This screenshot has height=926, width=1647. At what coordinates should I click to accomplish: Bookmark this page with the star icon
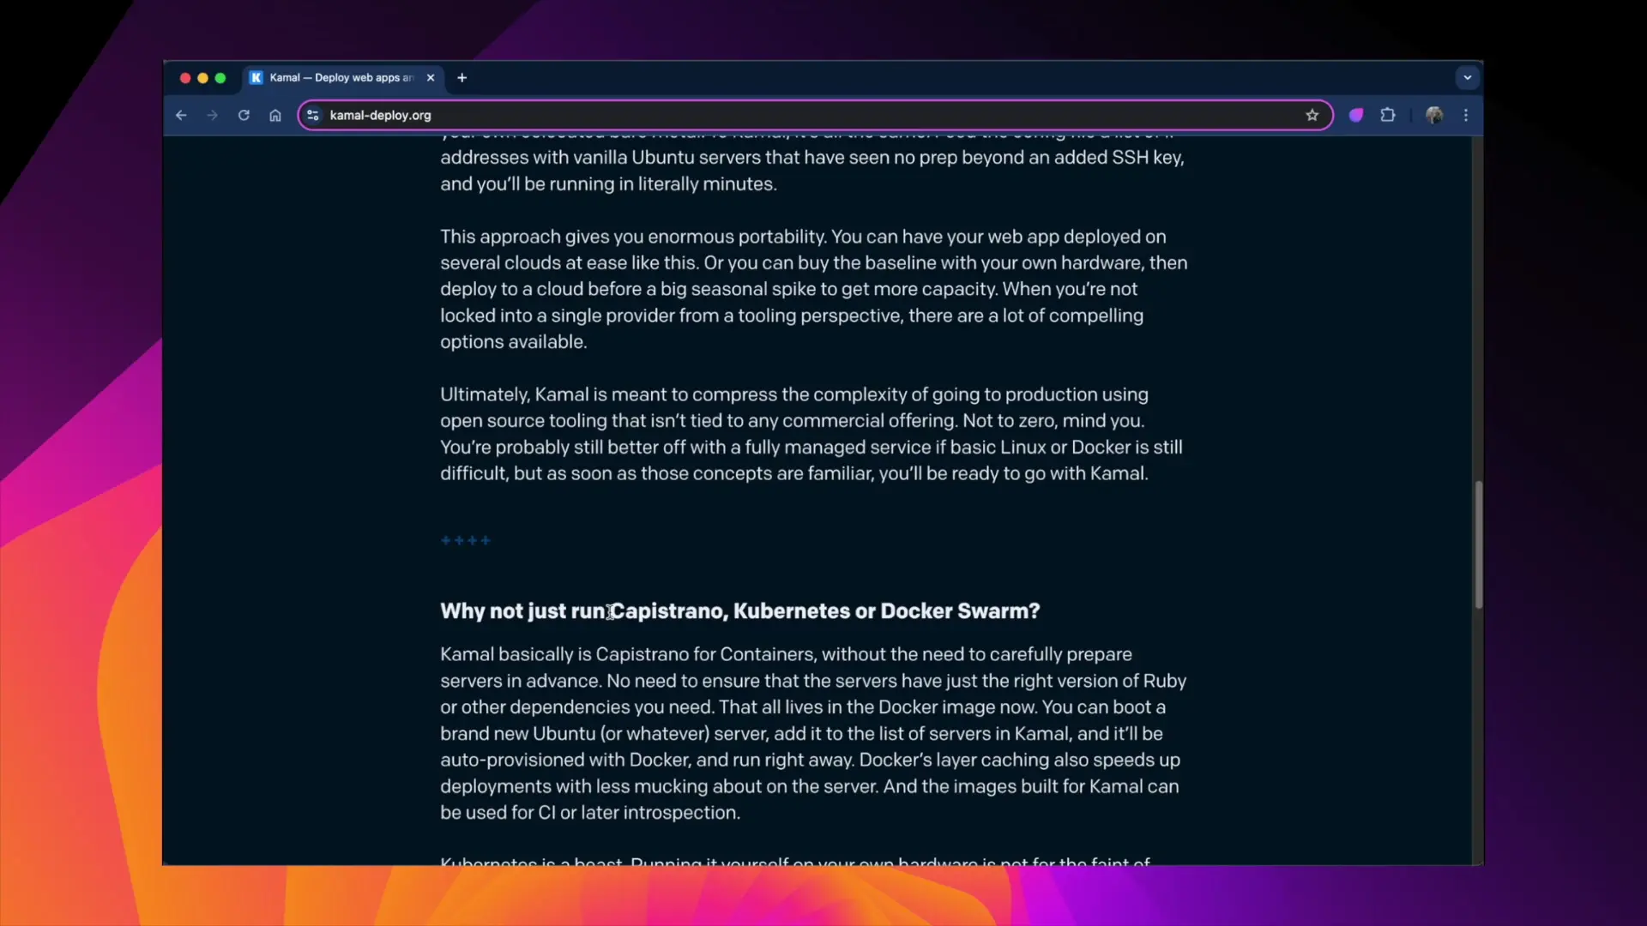[x=1312, y=115]
